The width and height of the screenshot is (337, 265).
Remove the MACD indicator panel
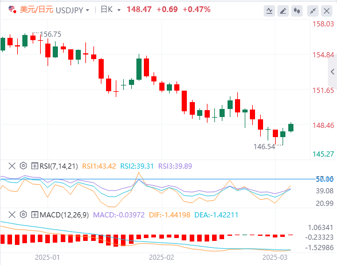point(12,215)
